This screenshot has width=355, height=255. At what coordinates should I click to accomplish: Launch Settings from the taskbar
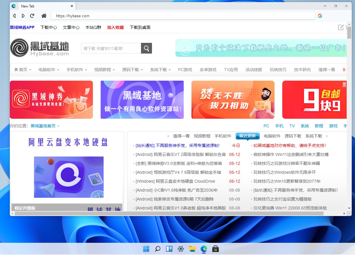(x=181, y=249)
